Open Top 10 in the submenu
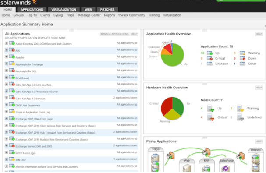This screenshot has height=173, width=266. 32,15
